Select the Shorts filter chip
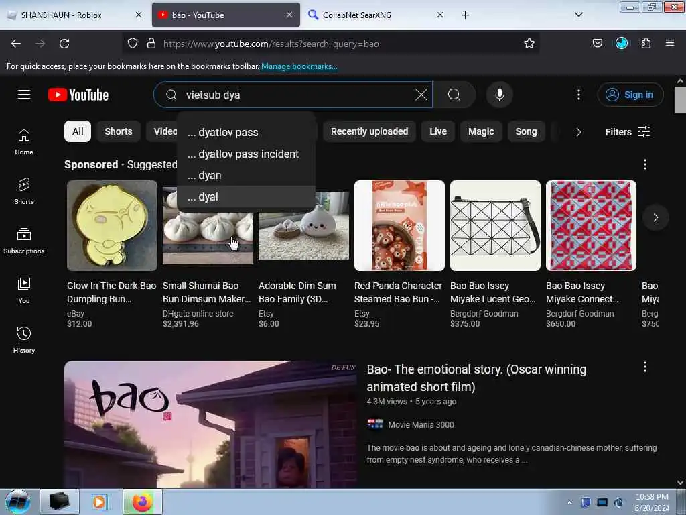Viewport: 686px width, 515px height. (118, 132)
